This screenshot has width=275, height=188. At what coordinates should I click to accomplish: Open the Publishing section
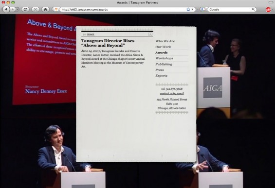(x=164, y=64)
